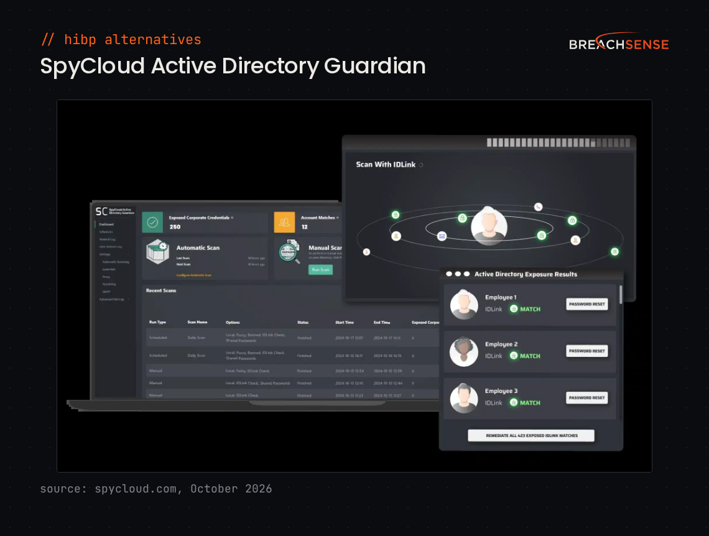Image resolution: width=709 pixels, height=536 pixels.
Task: Expand the Advanced Settings chevron in sidebar
Action: point(128,299)
